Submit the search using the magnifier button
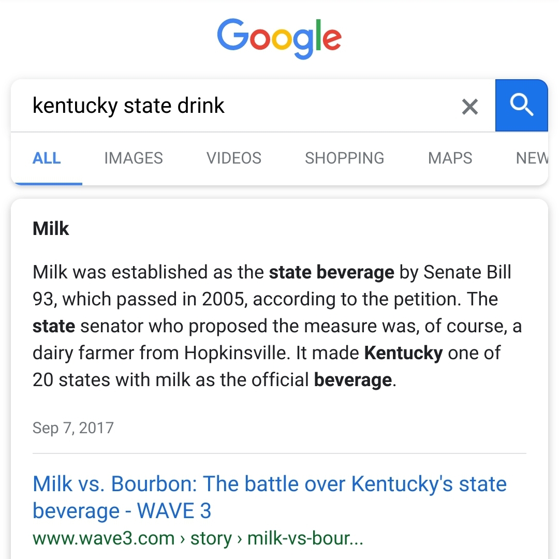Image resolution: width=559 pixels, height=559 pixels. (522, 105)
